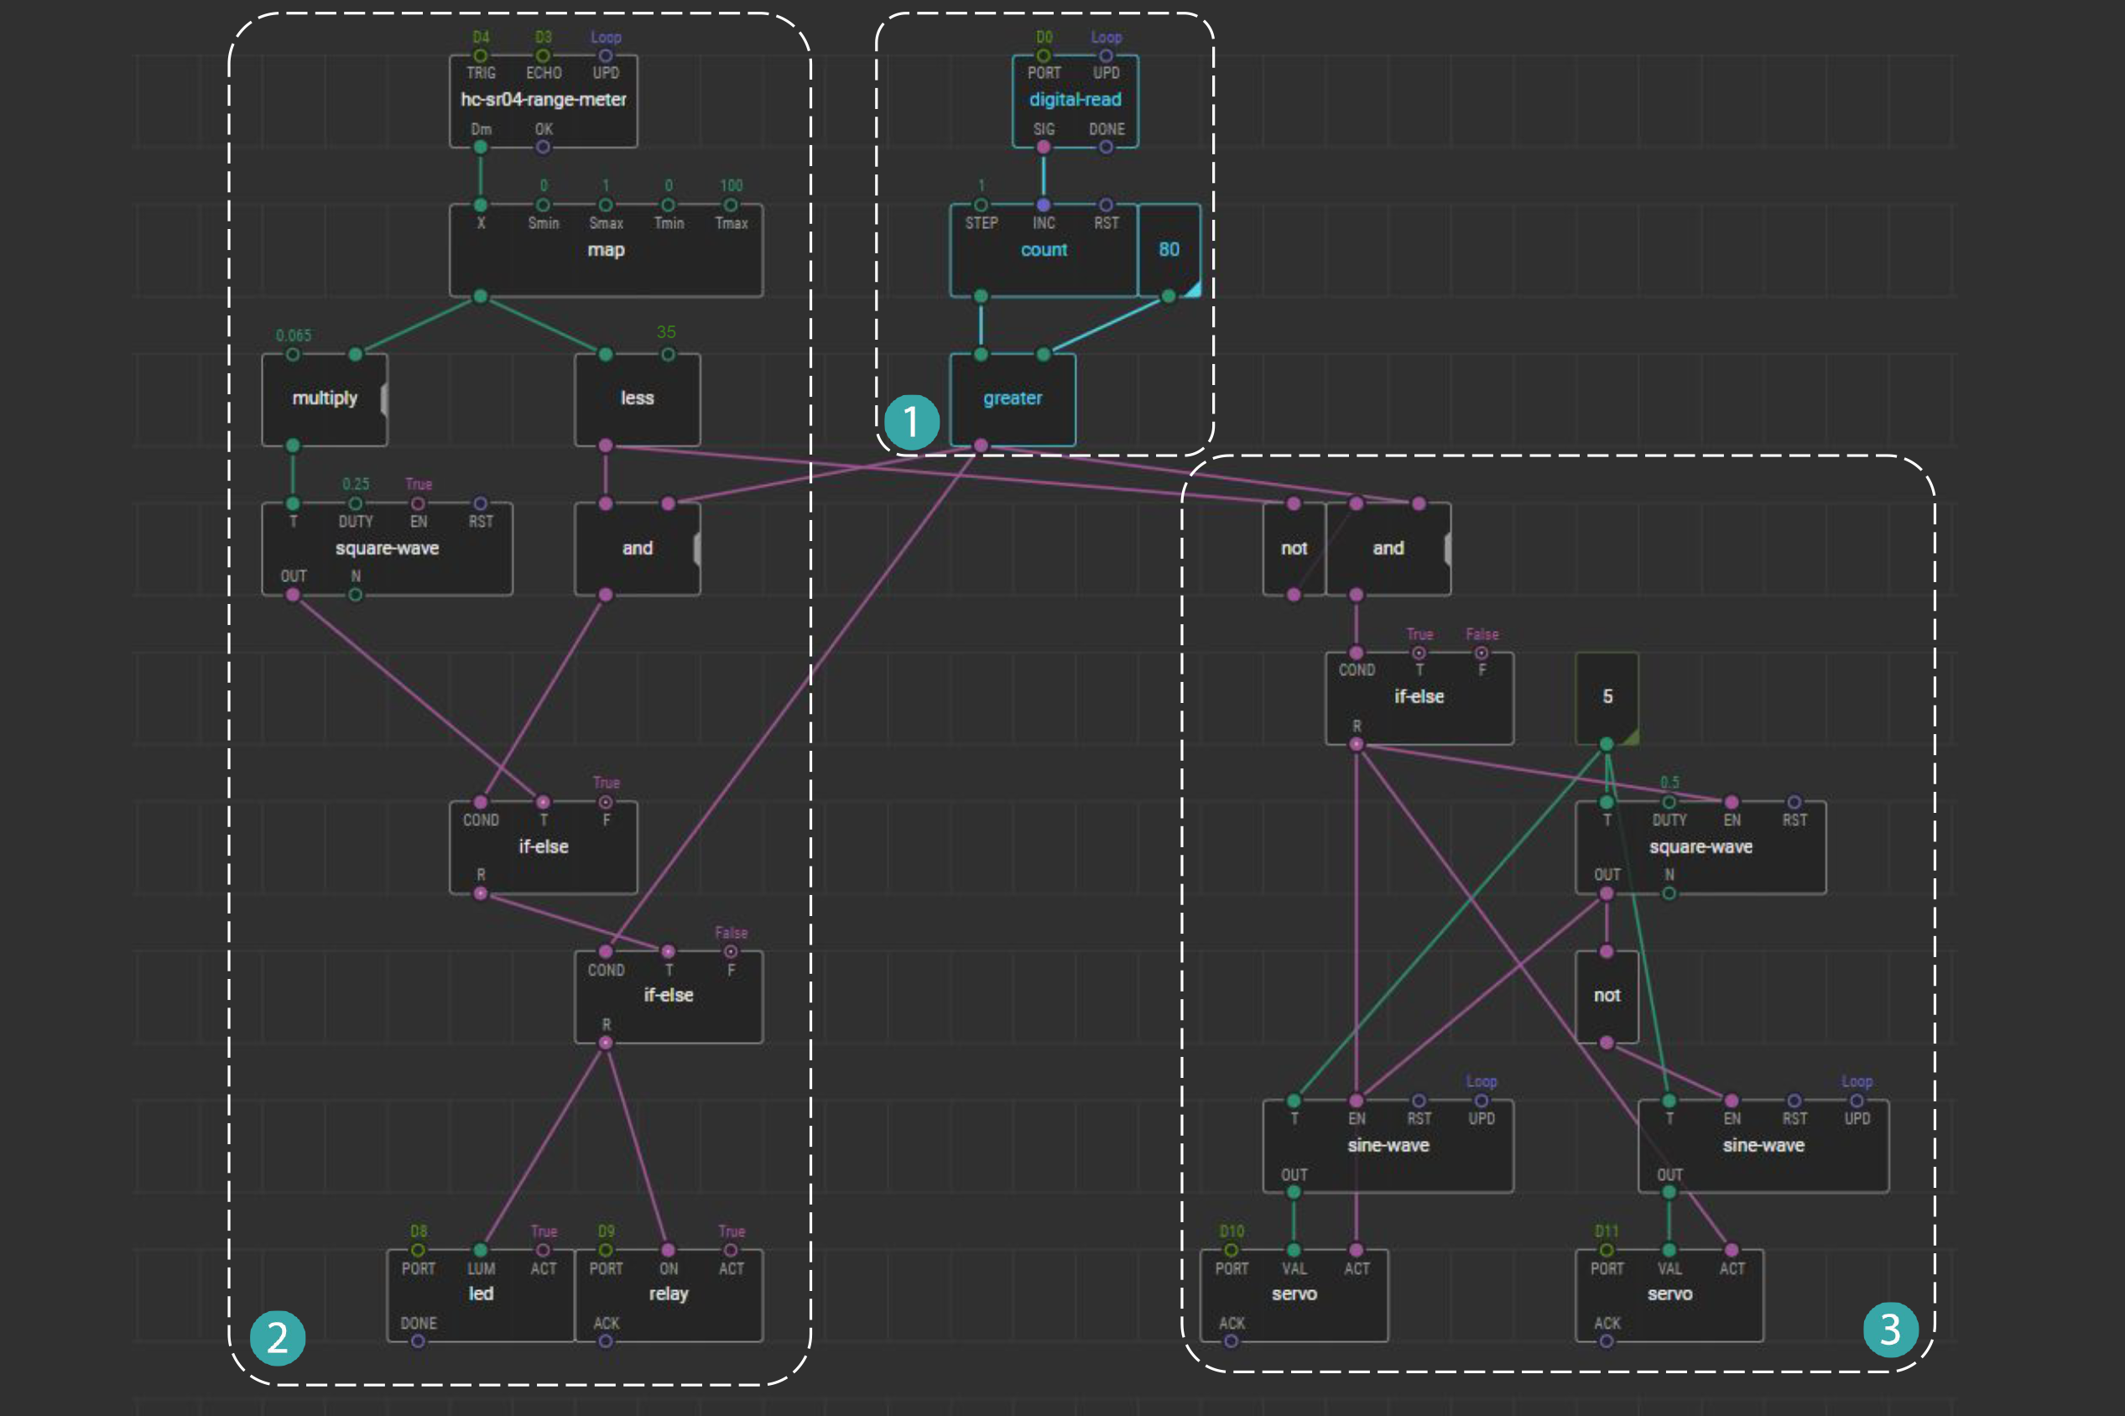Select the relay node
The width and height of the screenshot is (2125, 1416).
tap(669, 1294)
